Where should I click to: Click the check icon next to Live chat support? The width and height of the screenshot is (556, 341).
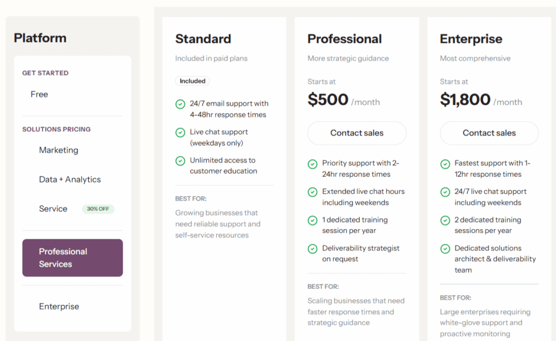coord(180,132)
